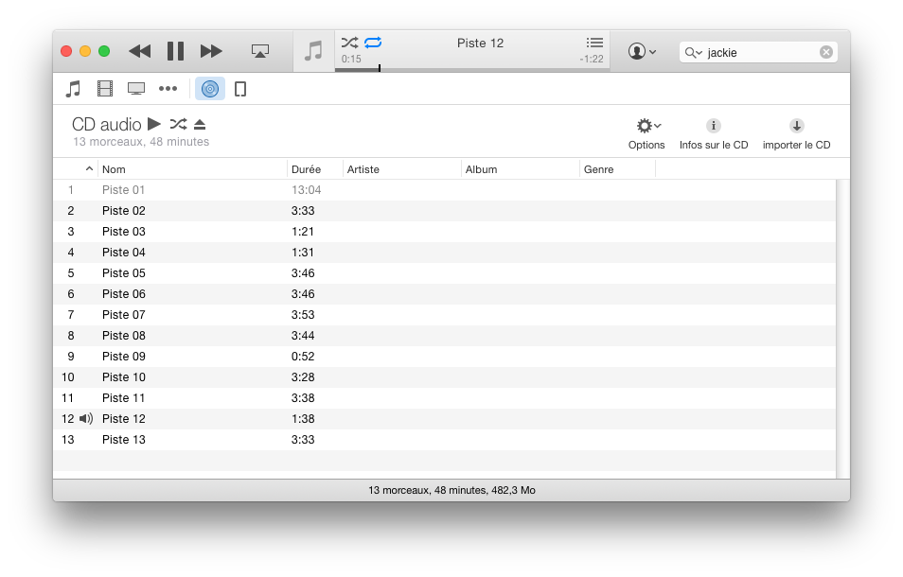Open search options magnifier dropdown
This screenshot has height=577, width=903.
(694, 53)
